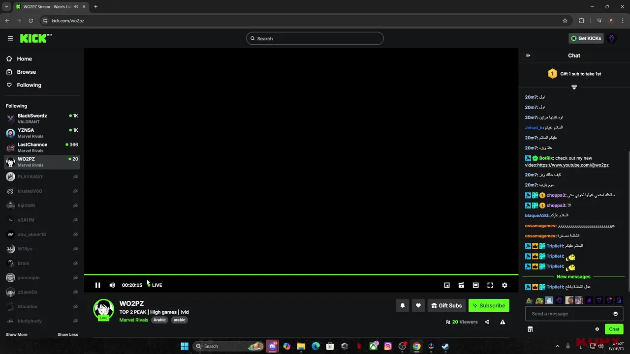Image resolution: width=630 pixels, height=354 pixels.
Task: Share the stream
Action: click(487, 322)
